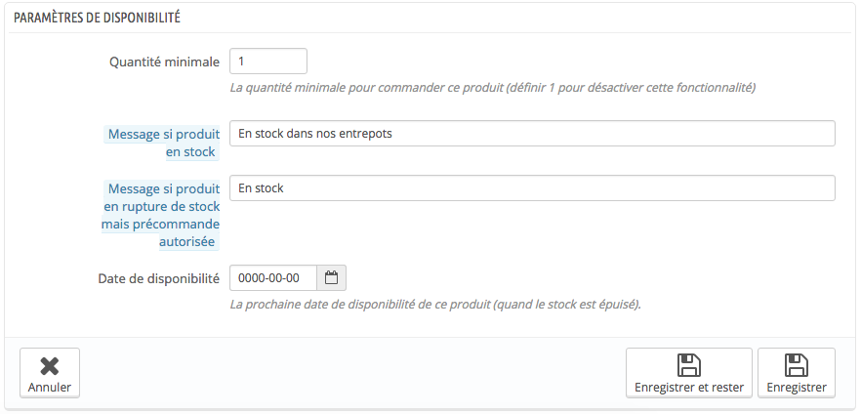Screen dimensions: 861x414
Task: Click the 0000-00-00 availability date field
Action: (x=273, y=278)
